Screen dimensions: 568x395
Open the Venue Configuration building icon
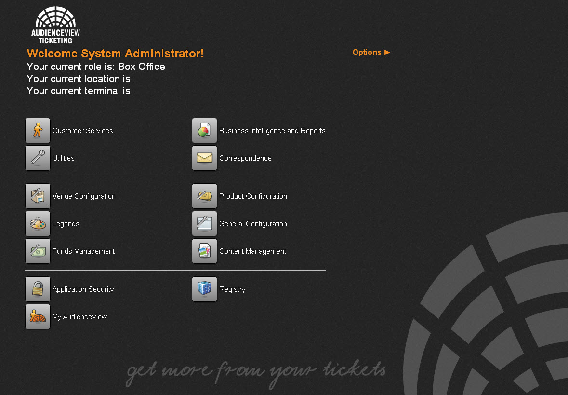tap(38, 196)
